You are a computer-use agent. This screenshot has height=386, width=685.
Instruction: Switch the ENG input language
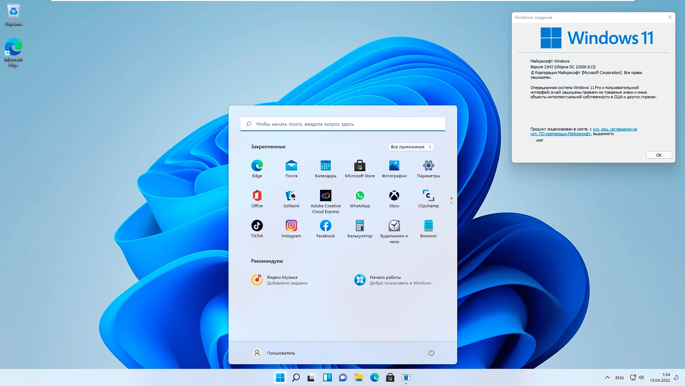coord(619,378)
